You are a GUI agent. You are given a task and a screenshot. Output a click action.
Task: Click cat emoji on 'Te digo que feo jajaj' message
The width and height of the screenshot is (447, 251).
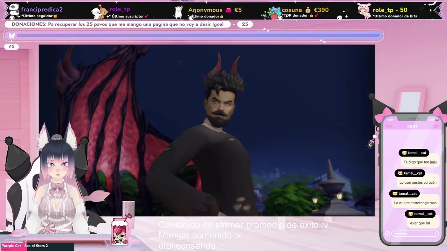[x=404, y=153]
